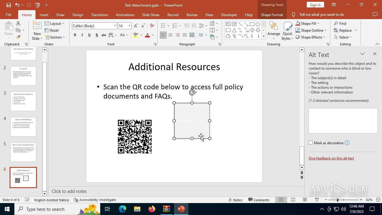
Task: Insert an oval shape from gallery
Action: click(x=258, y=24)
